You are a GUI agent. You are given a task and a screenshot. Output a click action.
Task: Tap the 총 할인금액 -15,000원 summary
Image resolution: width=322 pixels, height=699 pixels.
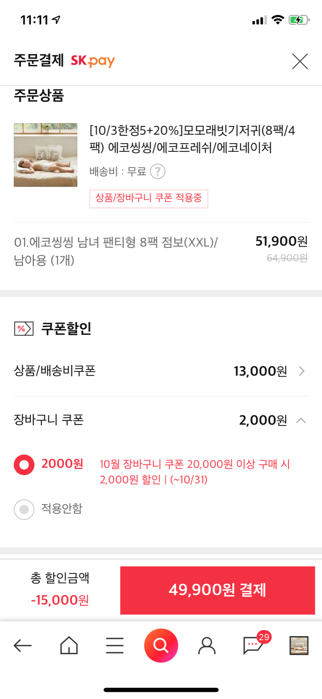60,589
